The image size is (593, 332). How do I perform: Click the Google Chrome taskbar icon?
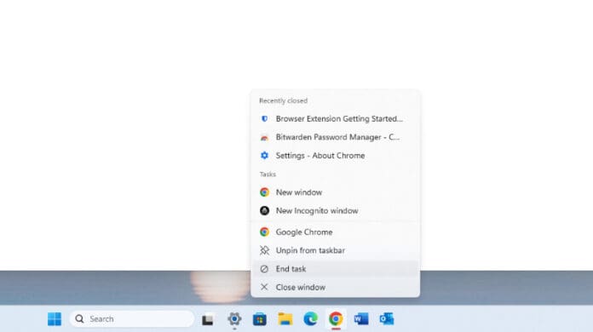click(x=336, y=318)
